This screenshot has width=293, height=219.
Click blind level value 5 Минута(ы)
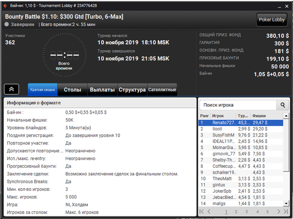pos(78,128)
